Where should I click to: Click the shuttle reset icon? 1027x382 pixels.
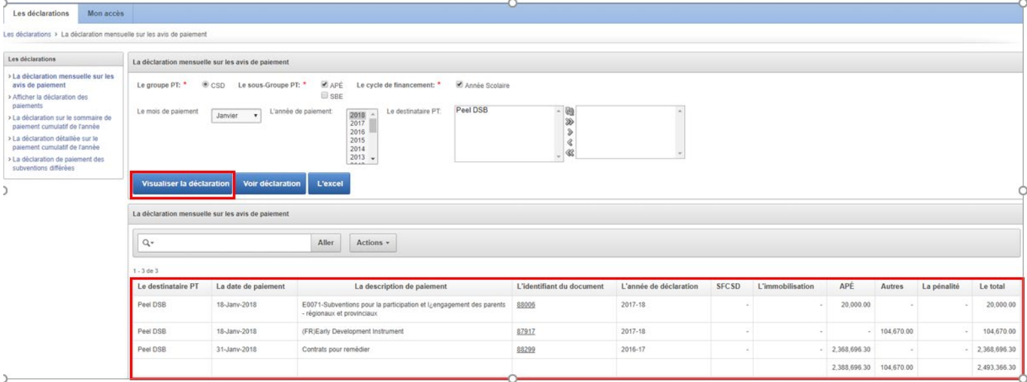click(x=570, y=112)
